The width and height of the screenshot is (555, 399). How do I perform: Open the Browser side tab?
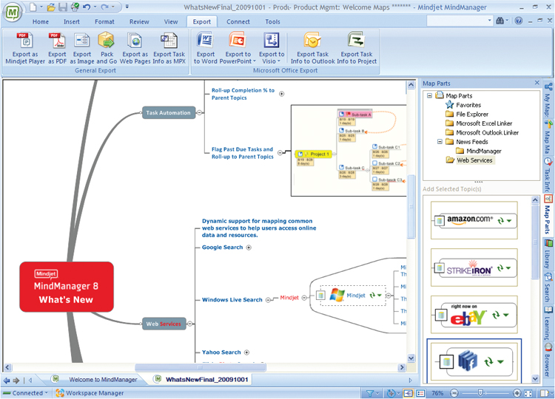pos(548,361)
